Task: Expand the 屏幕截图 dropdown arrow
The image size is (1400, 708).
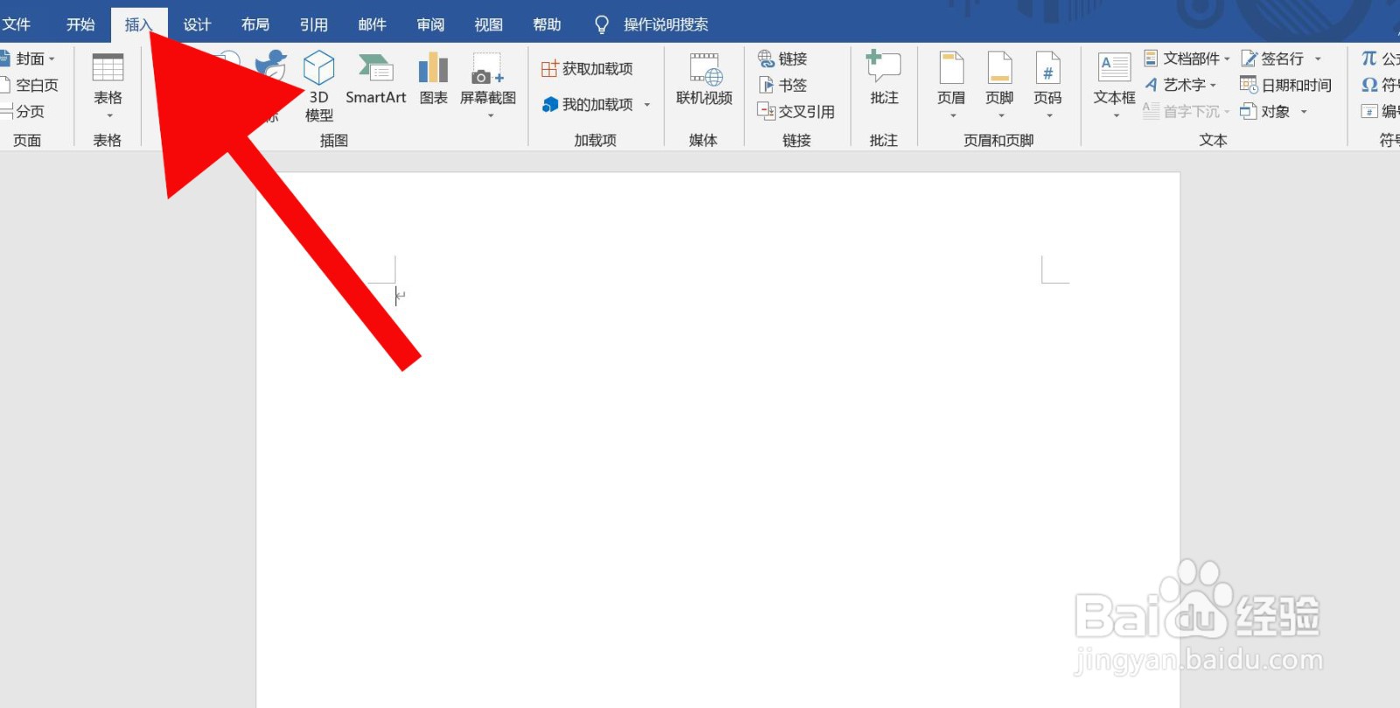Action: click(x=490, y=116)
